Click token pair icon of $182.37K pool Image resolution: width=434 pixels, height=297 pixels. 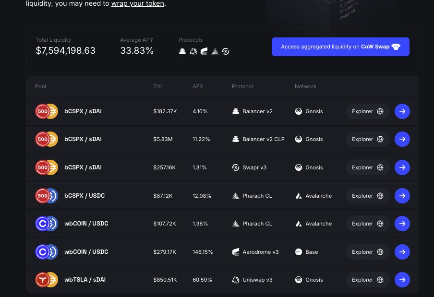47,111
